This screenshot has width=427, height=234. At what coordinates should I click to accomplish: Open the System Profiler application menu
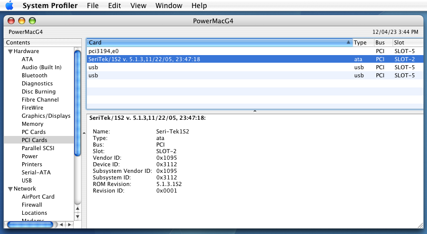coord(50,6)
